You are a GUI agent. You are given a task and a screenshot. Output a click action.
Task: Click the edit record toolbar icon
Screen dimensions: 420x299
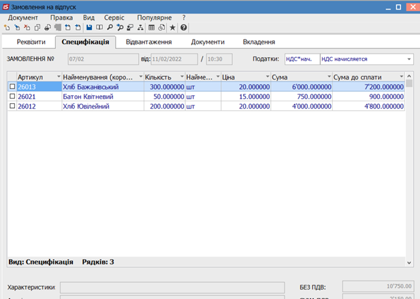click(x=17, y=28)
